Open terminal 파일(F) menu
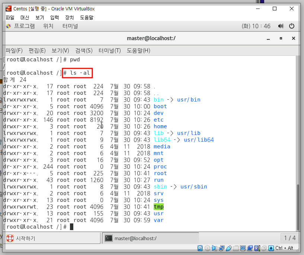The width and height of the screenshot is (304, 255). click(x=14, y=51)
